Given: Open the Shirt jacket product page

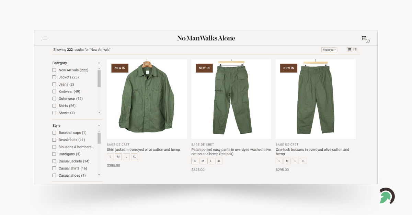Looking at the screenshot, I should [x=144, y=150].
